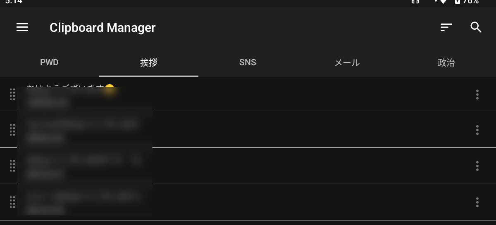The image size is (496, 225).
Task: Tap drag handle of third clip
Action: coord(12,166)
